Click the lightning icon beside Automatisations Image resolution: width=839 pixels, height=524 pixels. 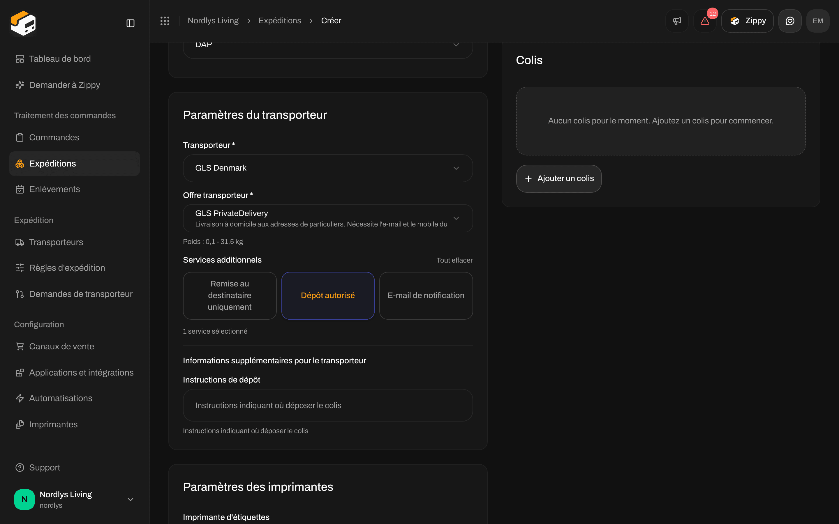pyautogui.click(x=20, y=398)
